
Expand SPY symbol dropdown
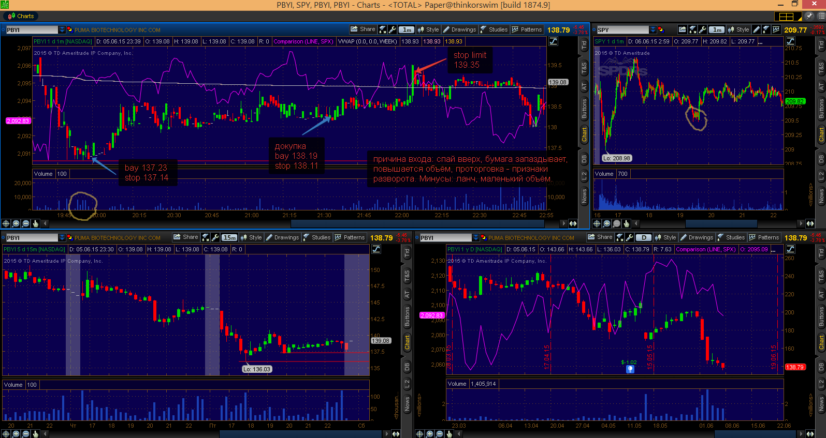pos(653,30)
